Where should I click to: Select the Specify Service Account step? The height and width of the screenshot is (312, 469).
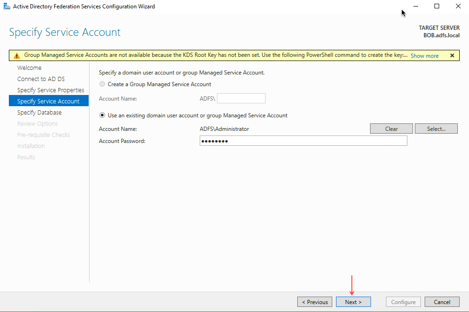pyautogui.click(x=48, y=101)
